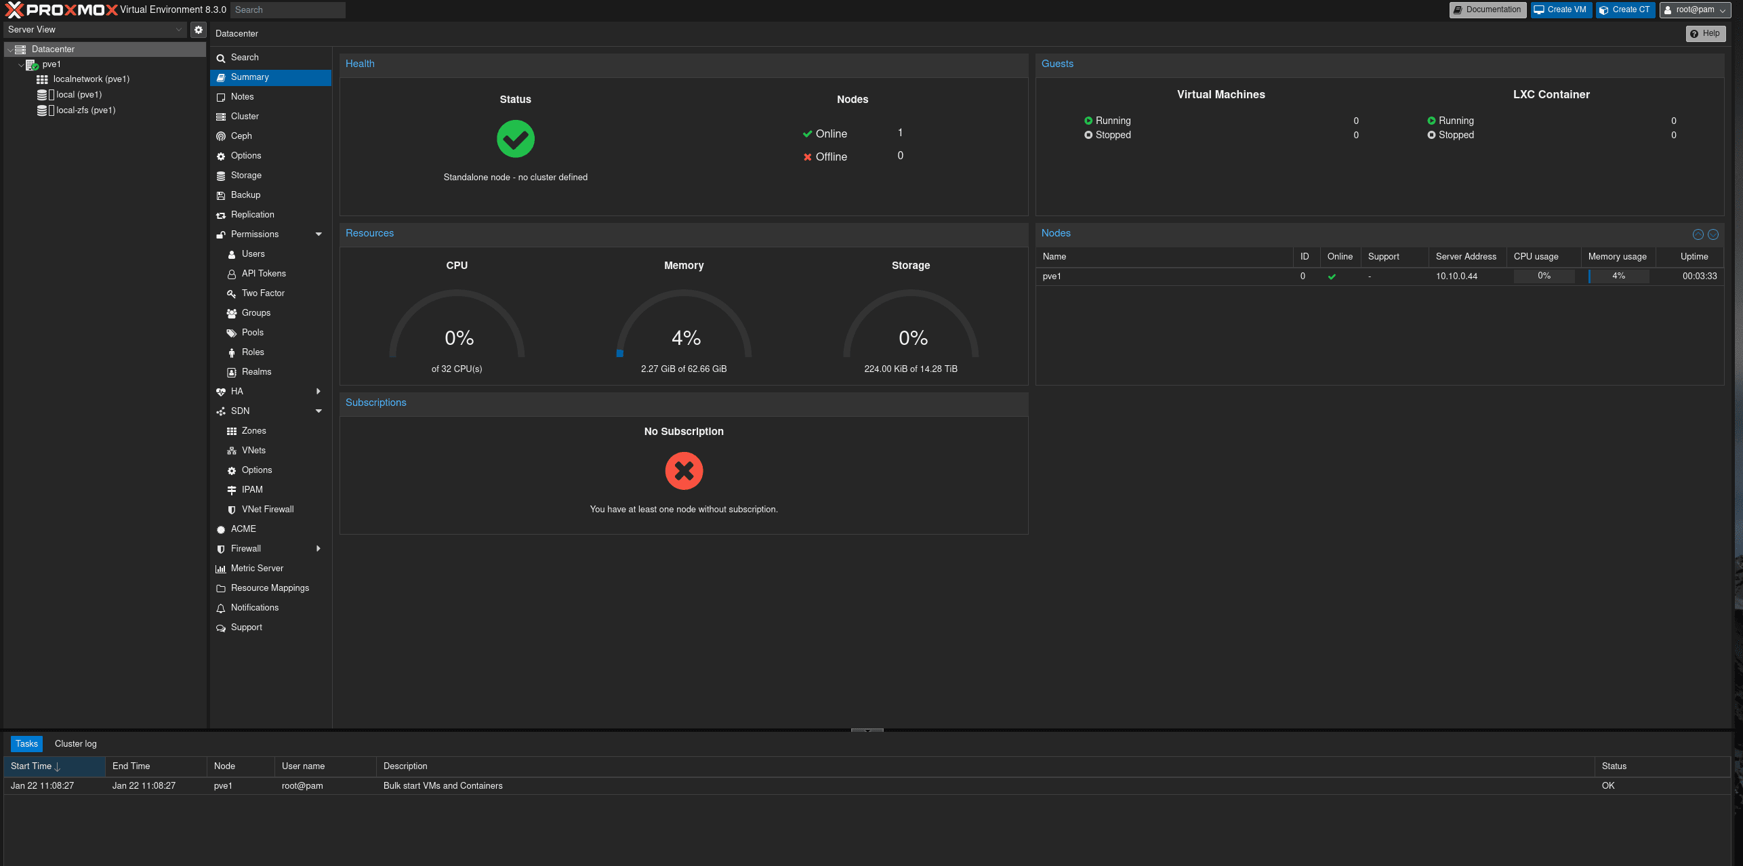Collapse the Permissions submenu arrow
1743x866 pixels.
pyautogui.click(x=319, y=234)
